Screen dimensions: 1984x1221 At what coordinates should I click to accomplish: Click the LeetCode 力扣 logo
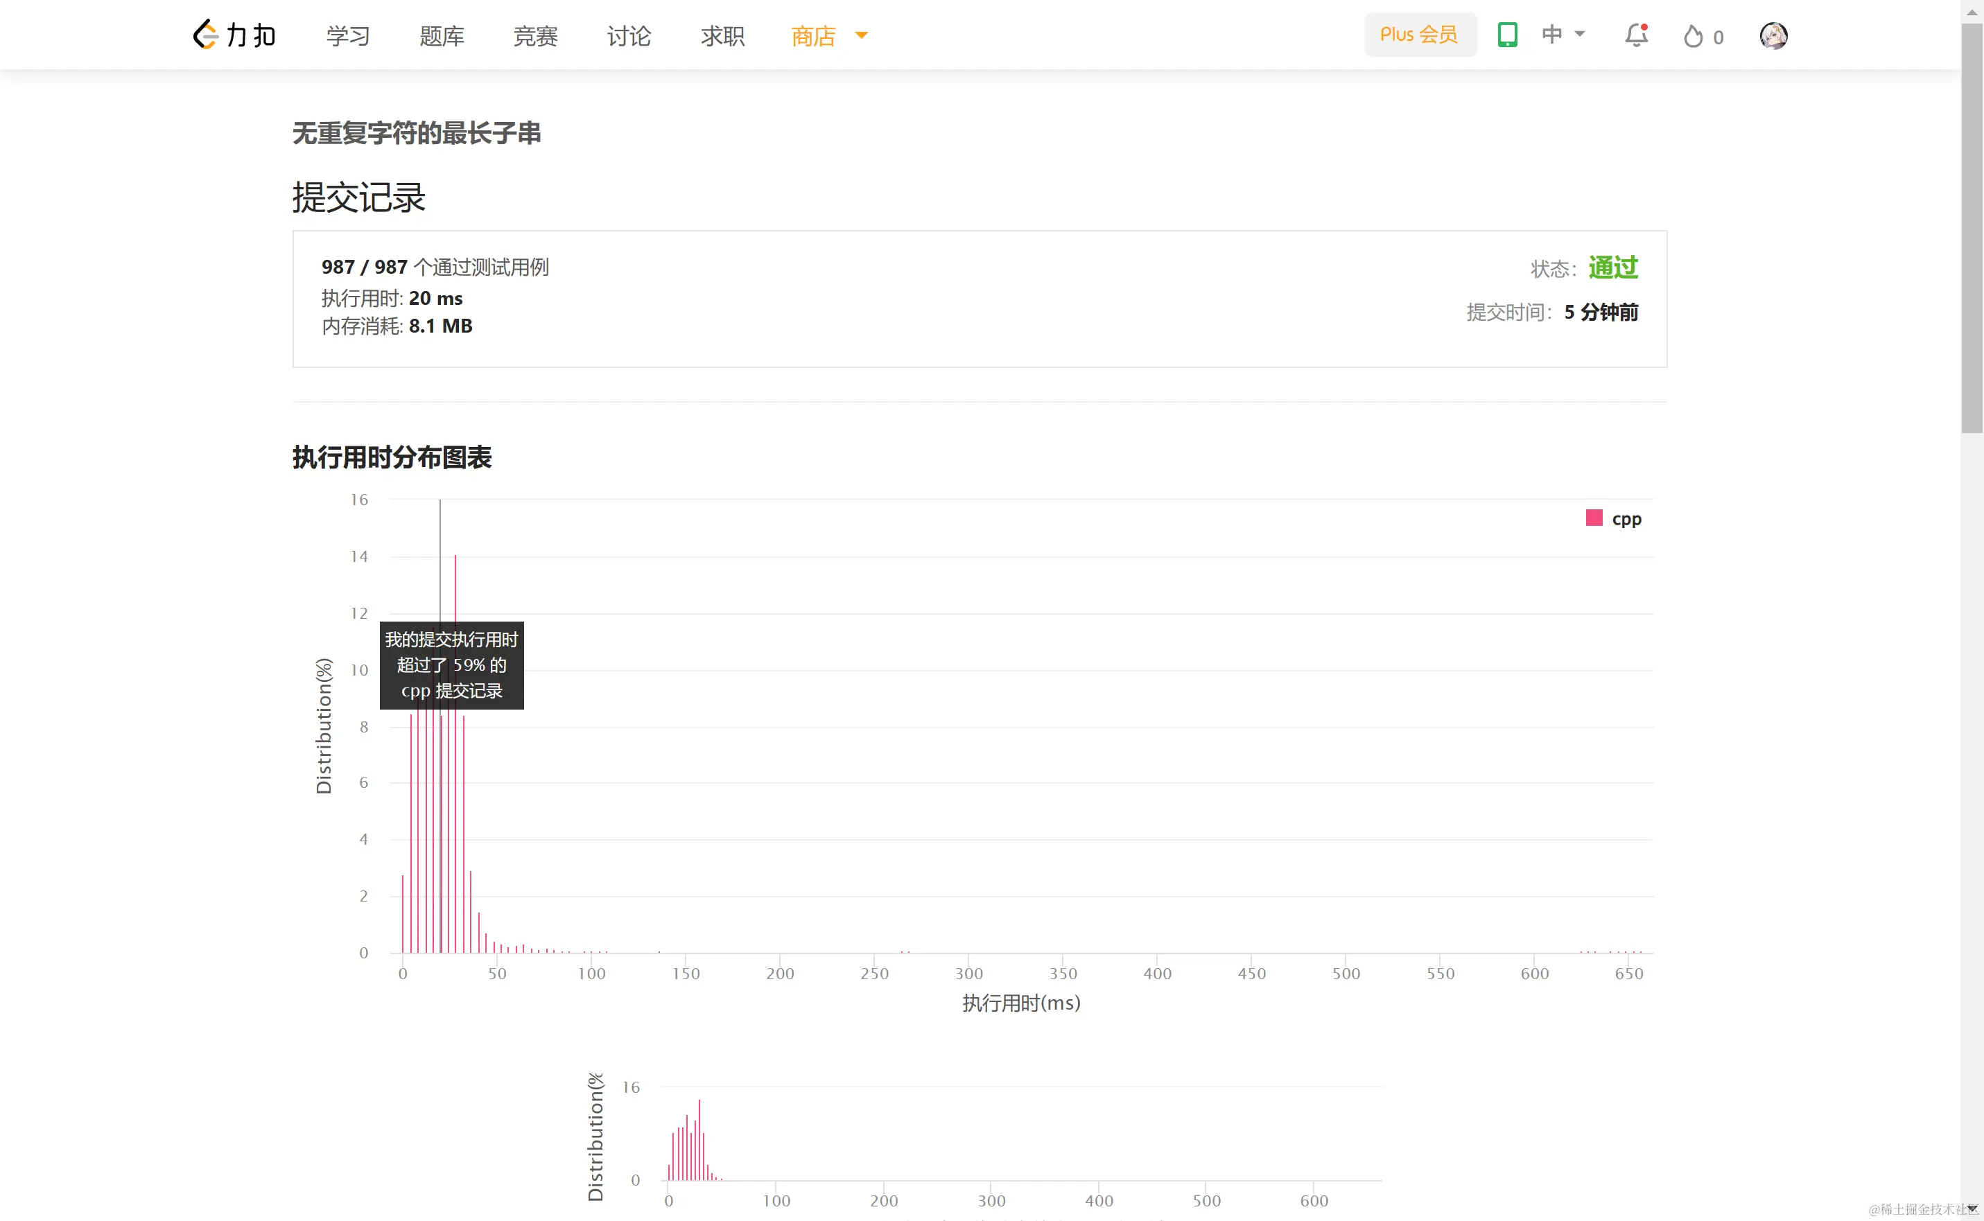click(x=234, y=35)
